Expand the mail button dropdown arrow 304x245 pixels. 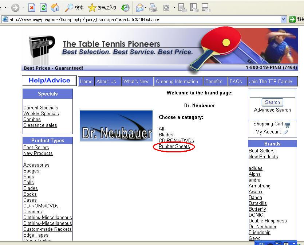coord(145,8)
